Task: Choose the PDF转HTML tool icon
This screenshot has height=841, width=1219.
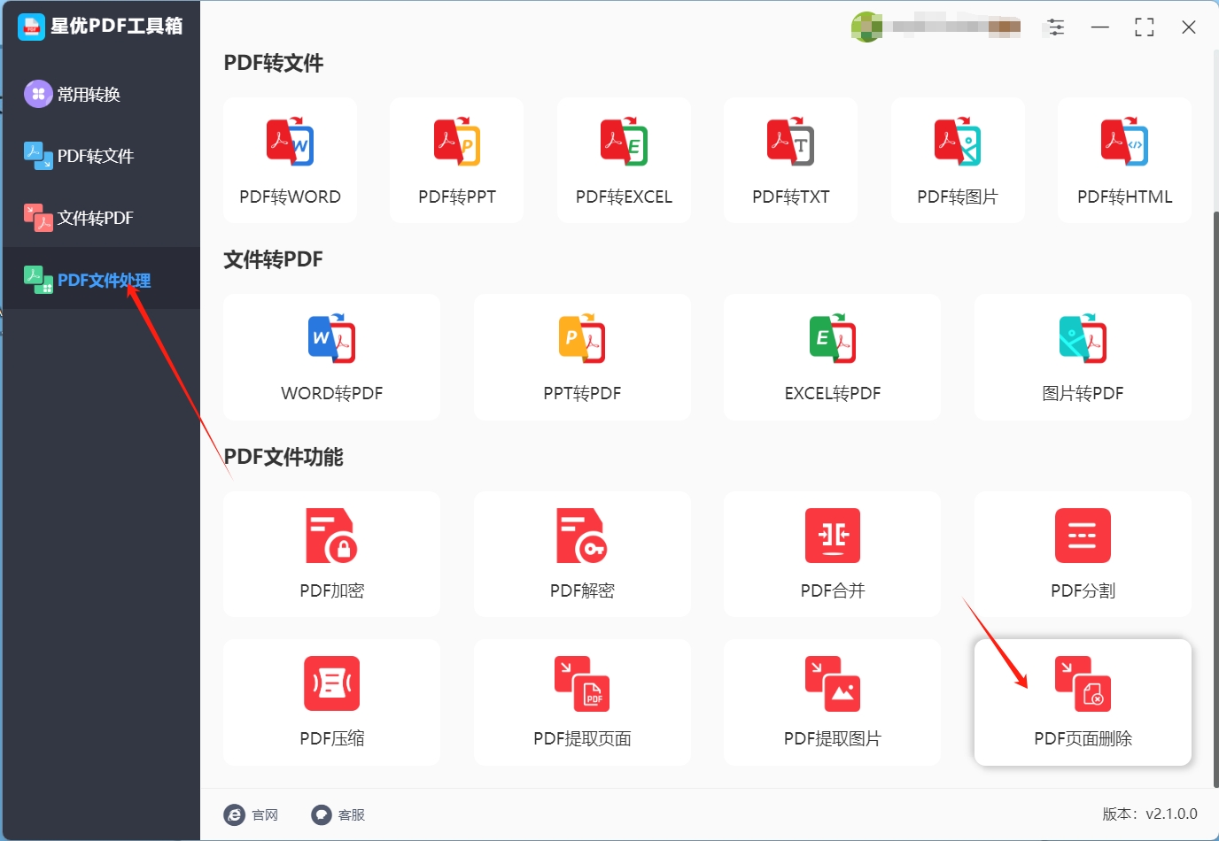Action: 1124,141
